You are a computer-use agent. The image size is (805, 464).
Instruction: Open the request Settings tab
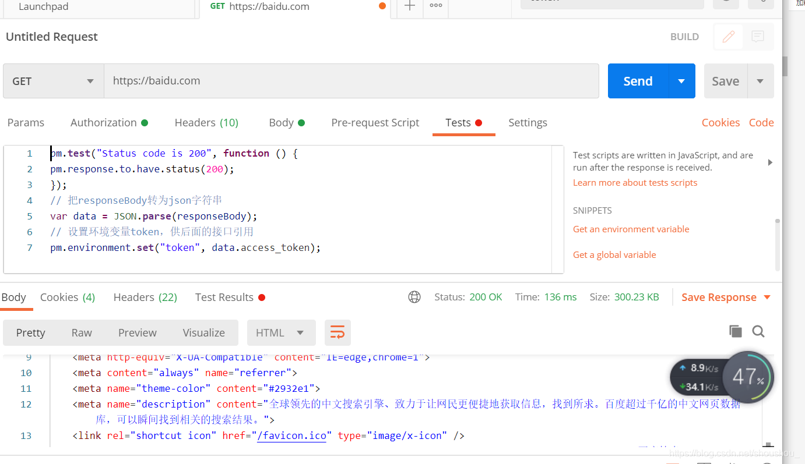[x=528, y=122]
